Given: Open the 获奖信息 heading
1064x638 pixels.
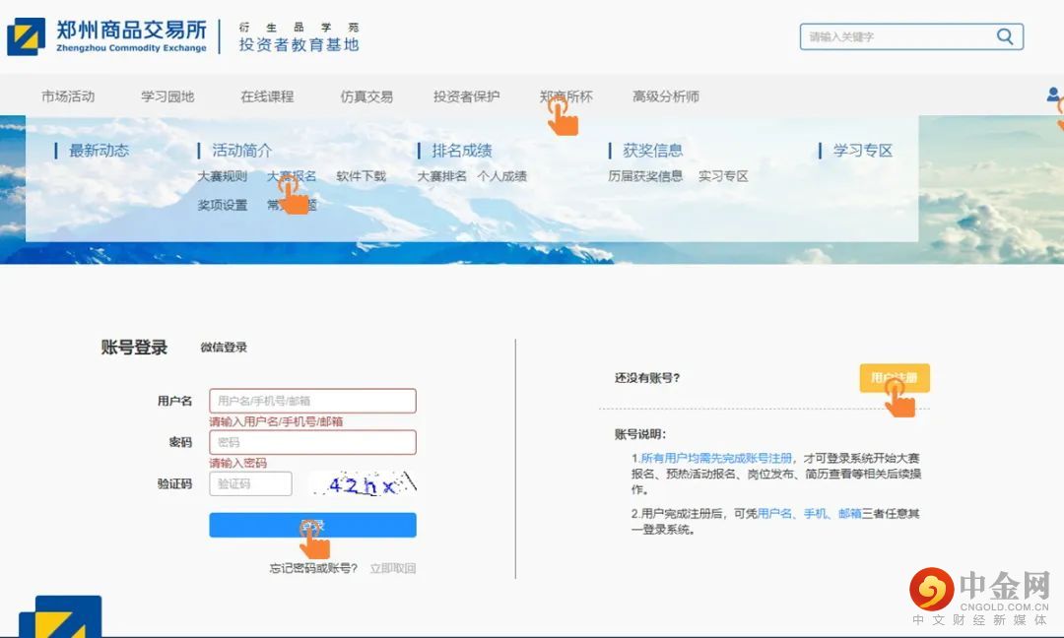Looking at the screenshot, I should click(x=653, y=151).
